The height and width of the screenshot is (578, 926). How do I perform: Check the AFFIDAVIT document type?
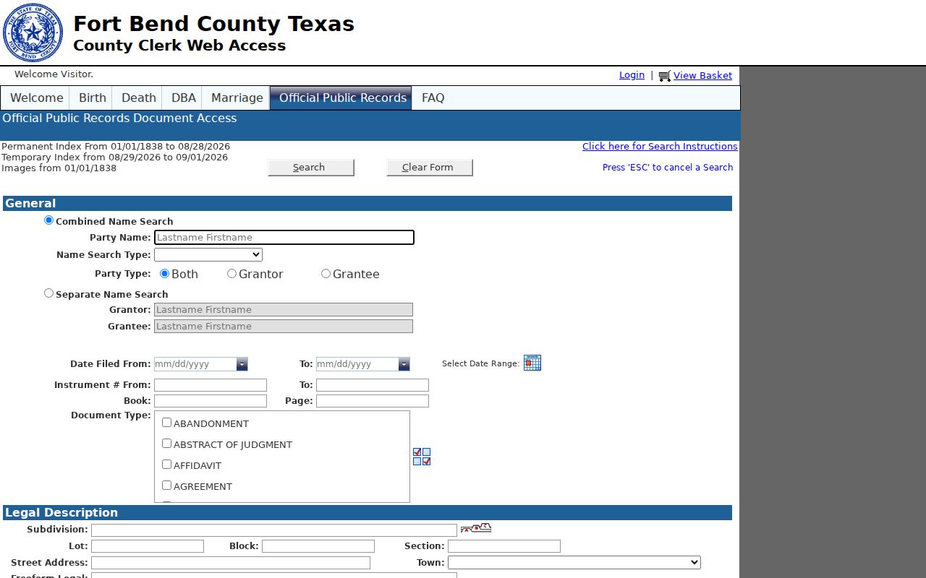[166, 465]
